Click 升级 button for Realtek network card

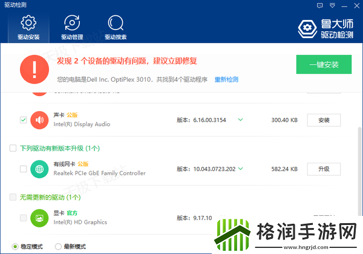coord(324,169)
